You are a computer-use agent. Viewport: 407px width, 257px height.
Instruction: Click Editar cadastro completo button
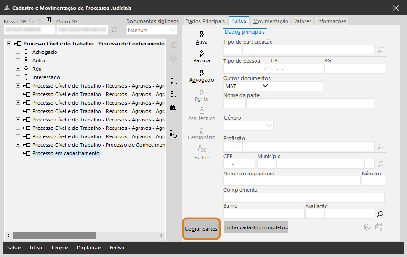[256, 227]
